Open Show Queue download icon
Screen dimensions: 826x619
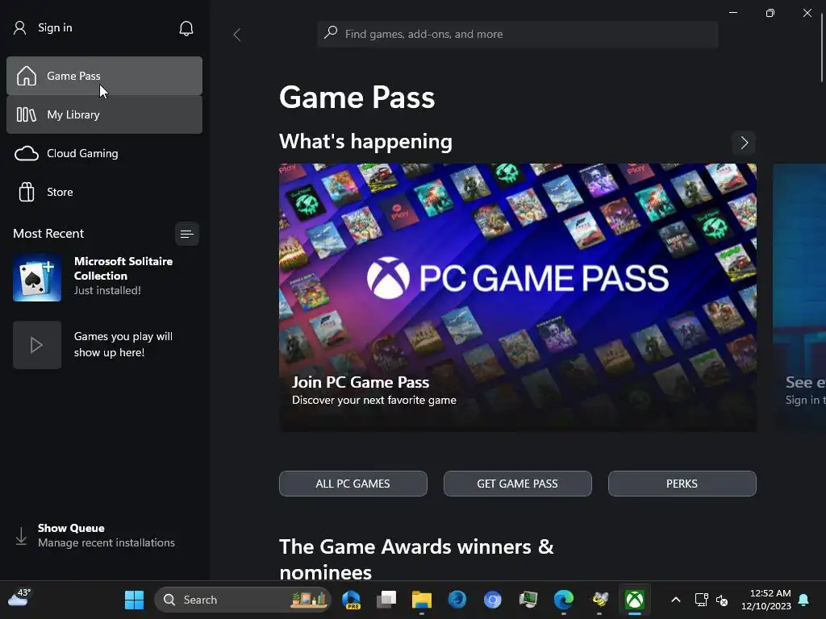[21, 536]
